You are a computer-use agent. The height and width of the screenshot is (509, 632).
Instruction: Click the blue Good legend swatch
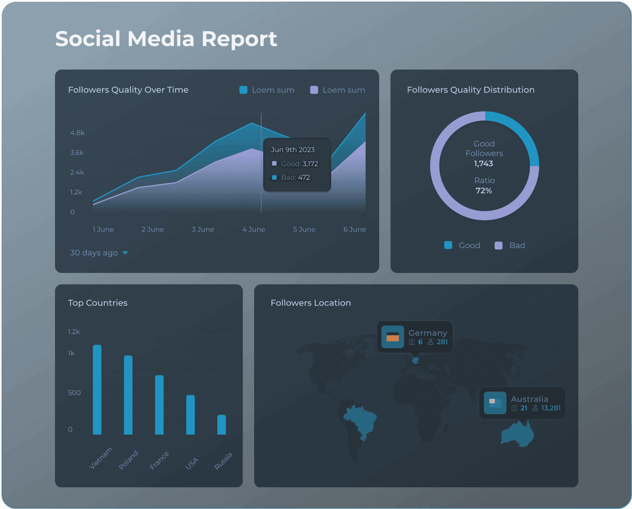click(448, 245)
